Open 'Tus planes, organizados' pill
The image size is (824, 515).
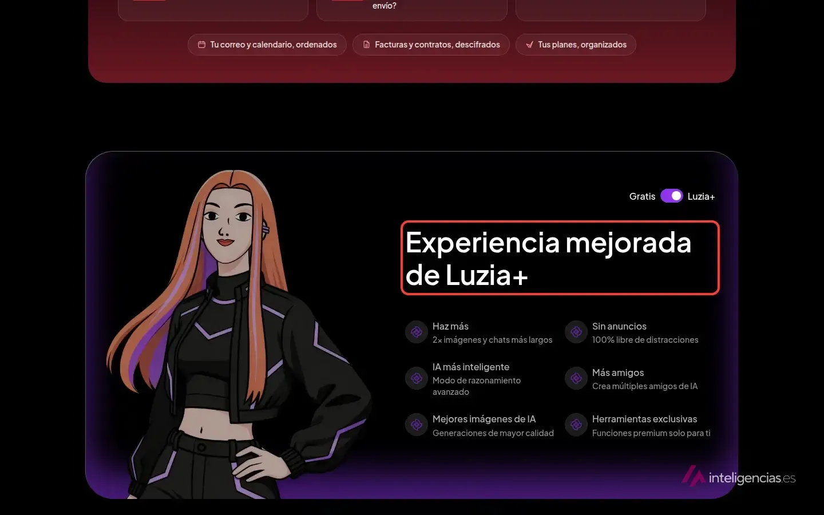(576, 45)
